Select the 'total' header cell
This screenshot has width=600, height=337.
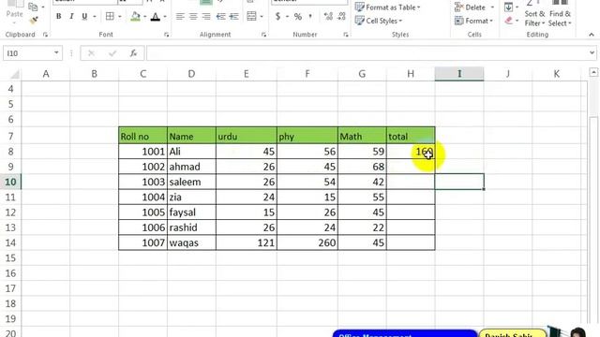point(411,136)
